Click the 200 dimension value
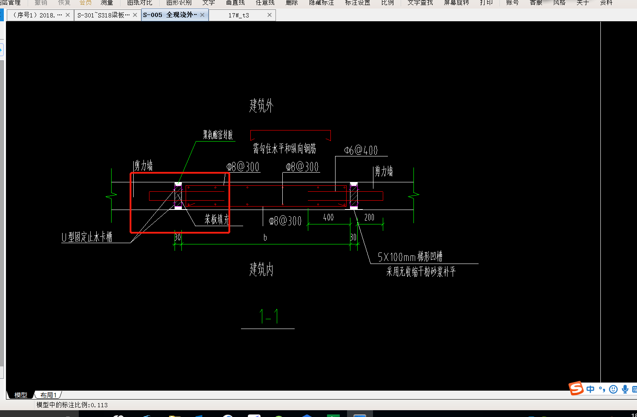The height and width of the screenshot is (417, 637). pyautogui.click(x=369, y=217)
